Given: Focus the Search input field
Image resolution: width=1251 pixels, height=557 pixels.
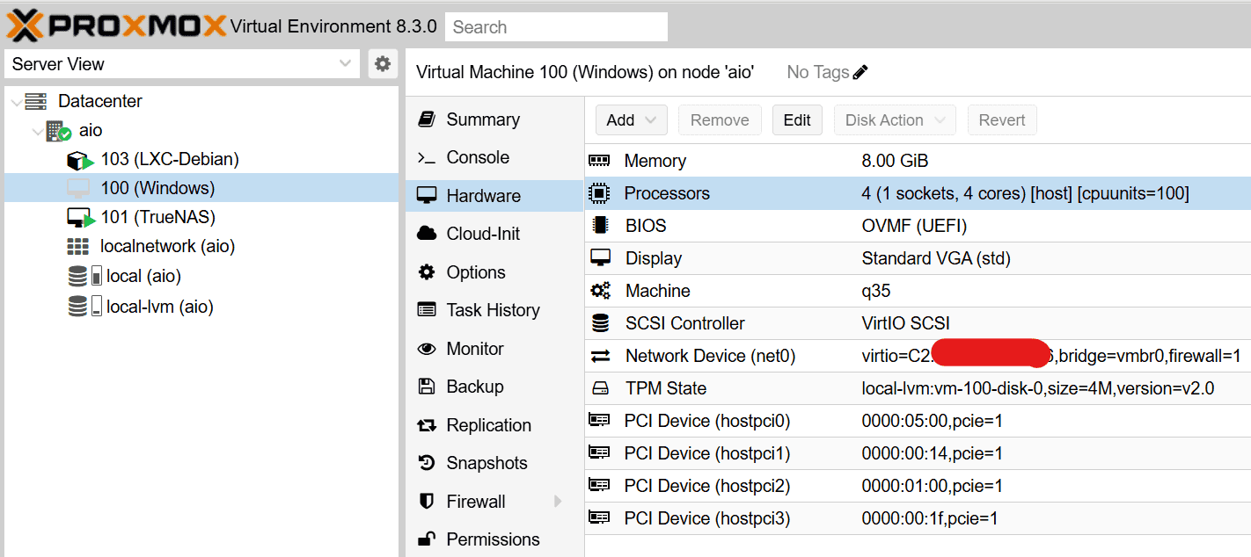Looking at the screenshot, I should pyautogui.click(x=556, y=26).
